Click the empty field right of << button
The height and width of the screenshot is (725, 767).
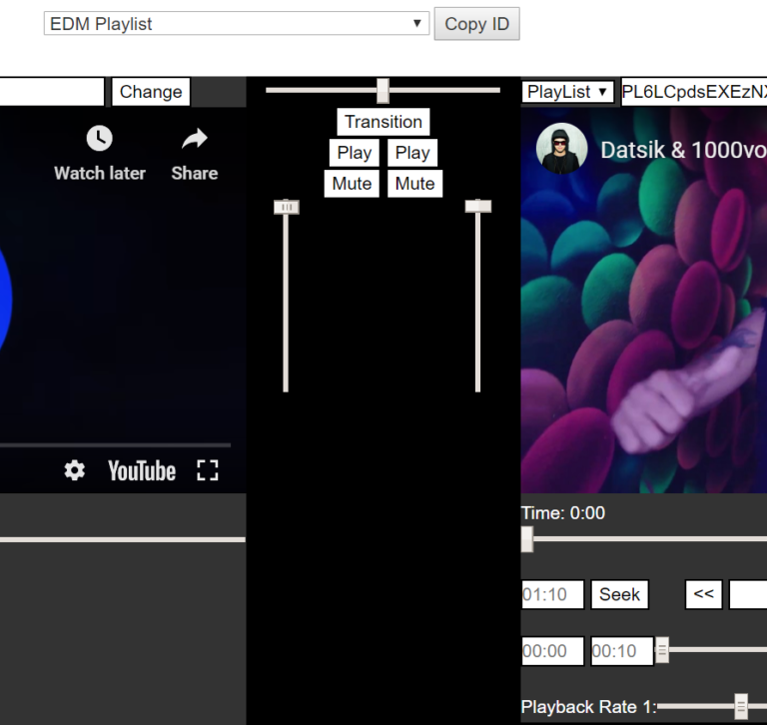tap(748, 594)
